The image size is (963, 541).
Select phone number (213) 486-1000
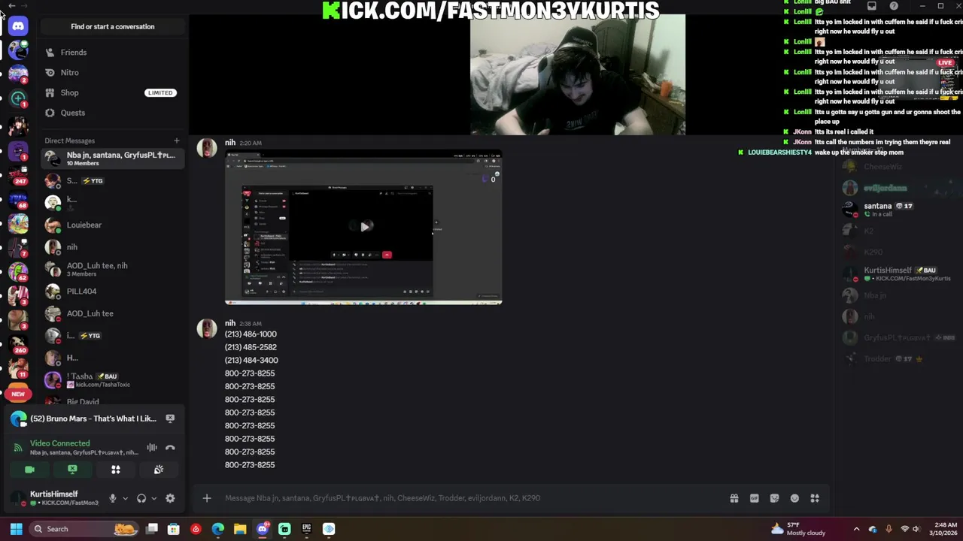251,334
